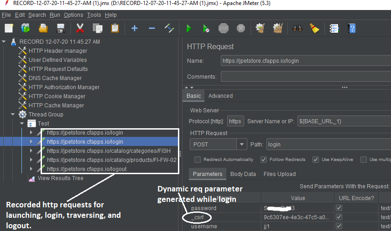Click Server Name field with ${BASE_URL_1}
Screen dimensions: 391x231
click(x=344, y=121)
